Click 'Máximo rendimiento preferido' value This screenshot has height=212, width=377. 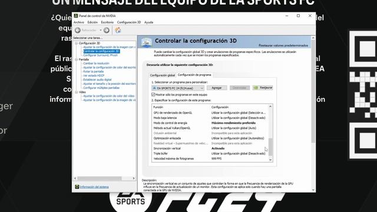point(233,123)
